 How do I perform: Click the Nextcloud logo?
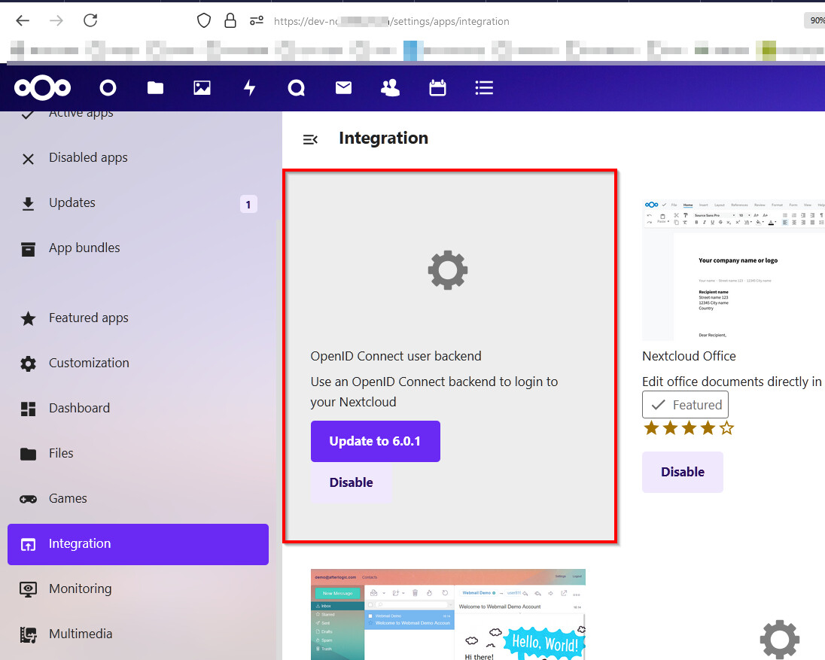[x=42, y=88]
